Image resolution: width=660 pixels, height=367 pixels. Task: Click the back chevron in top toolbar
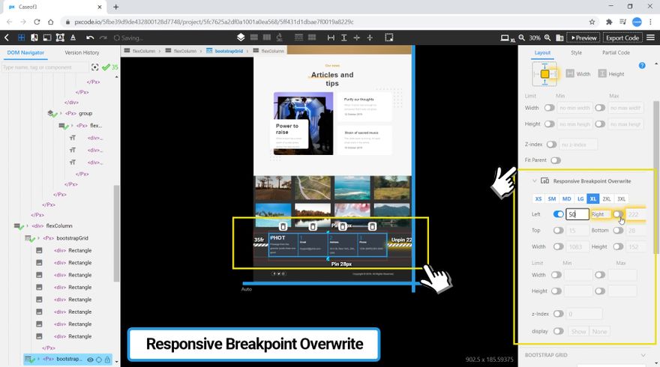[x=7, y=37]
